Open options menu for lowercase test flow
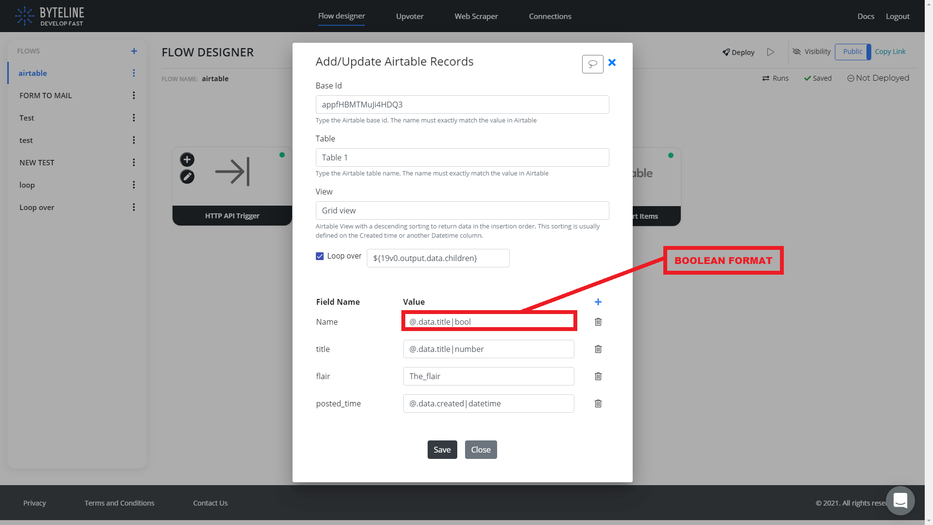This screenshot has height=525, width=933. pyautogui.click(x=134, y=140)
